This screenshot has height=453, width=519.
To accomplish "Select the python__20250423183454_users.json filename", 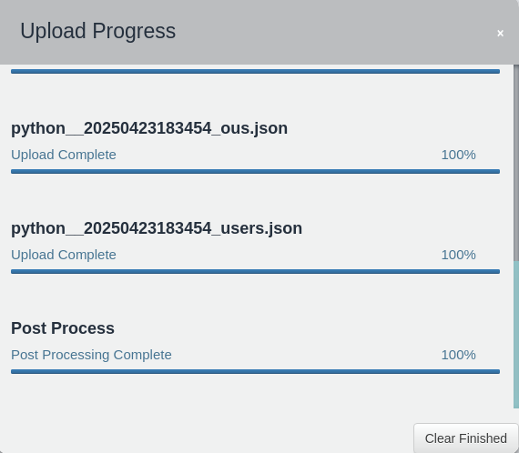I will pos(157,228).
